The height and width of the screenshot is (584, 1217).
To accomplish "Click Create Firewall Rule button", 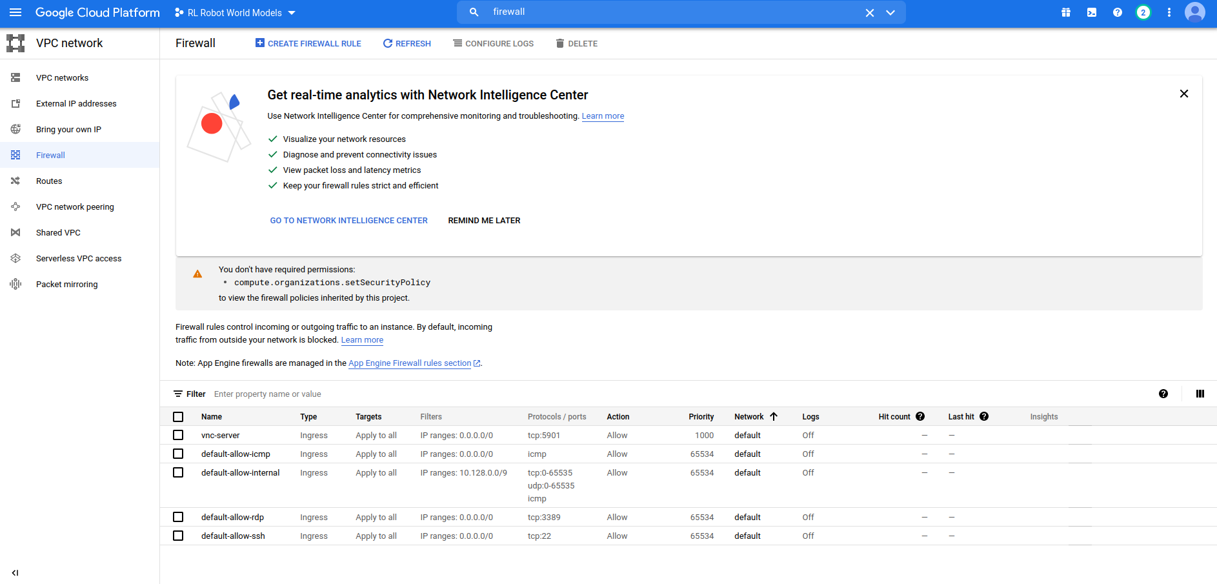I will pyautogui.click(x=308, y=43).
